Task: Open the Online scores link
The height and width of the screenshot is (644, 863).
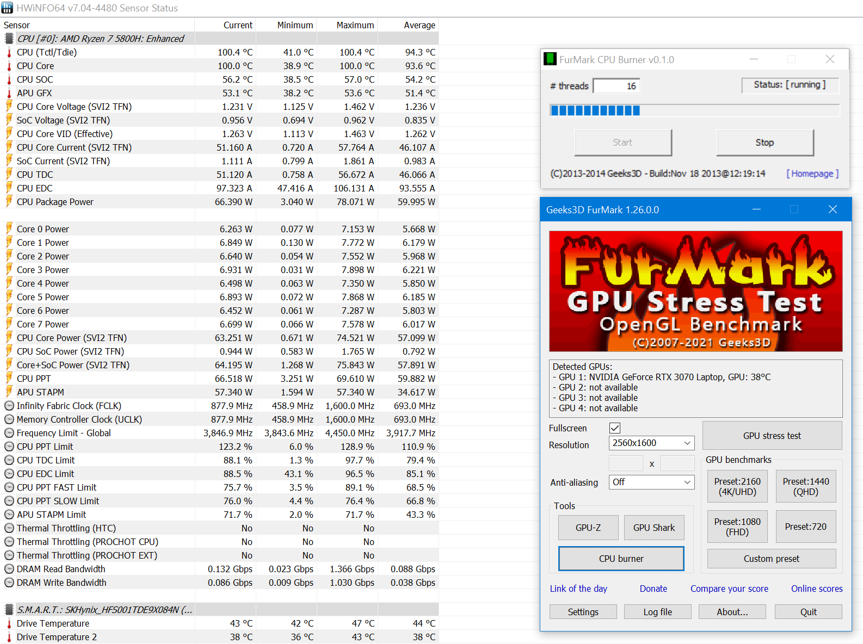Action: 817,589
